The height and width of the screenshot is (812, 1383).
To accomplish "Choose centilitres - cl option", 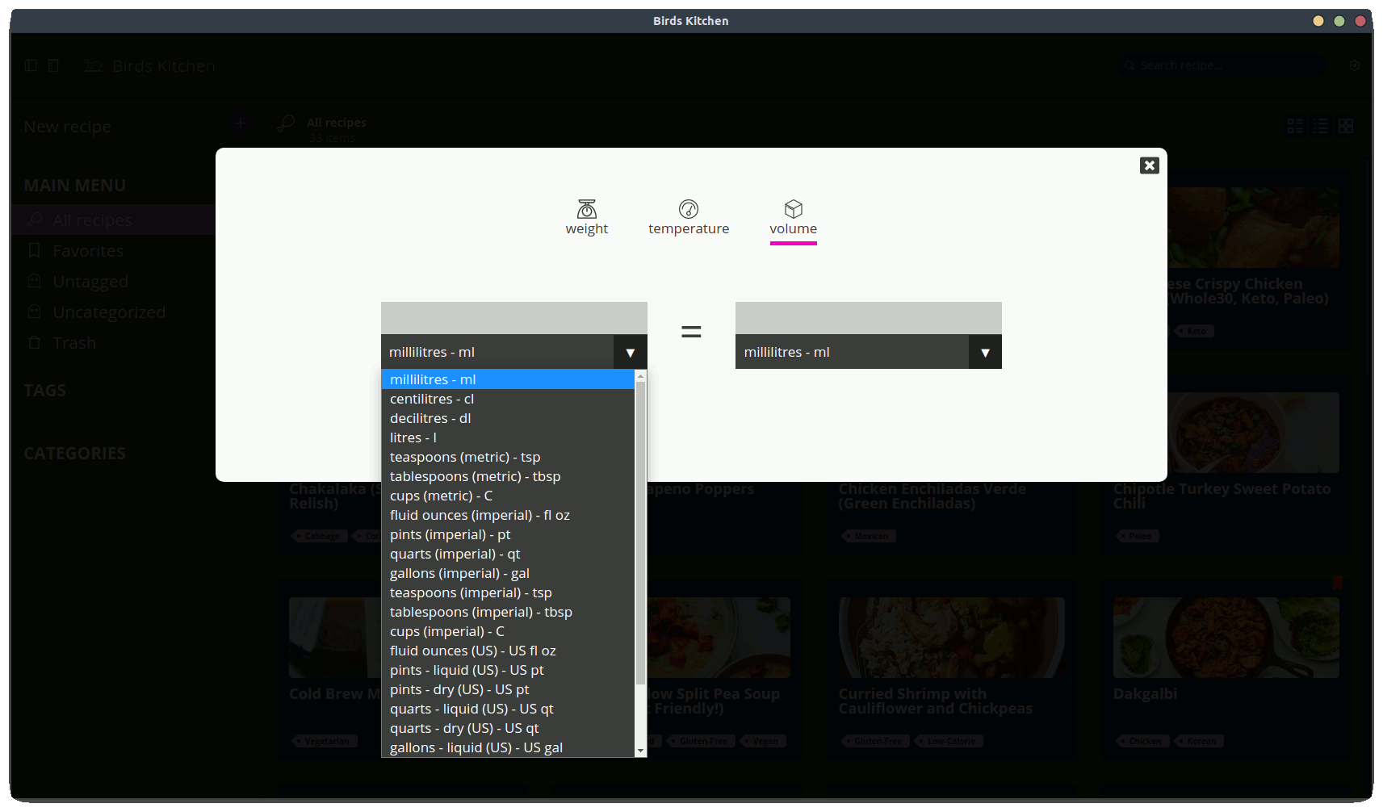I will click(508, 399).
